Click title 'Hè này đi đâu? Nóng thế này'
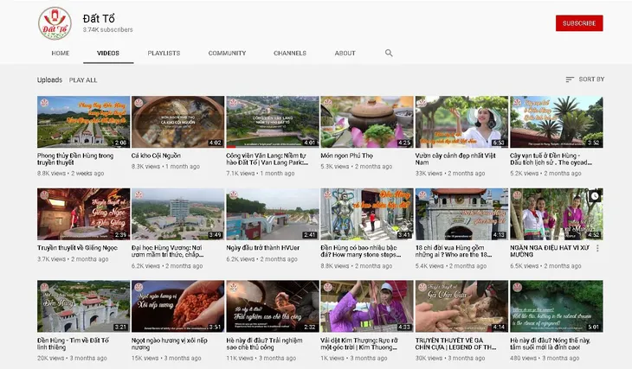632x369 pixels. point(550,344)
